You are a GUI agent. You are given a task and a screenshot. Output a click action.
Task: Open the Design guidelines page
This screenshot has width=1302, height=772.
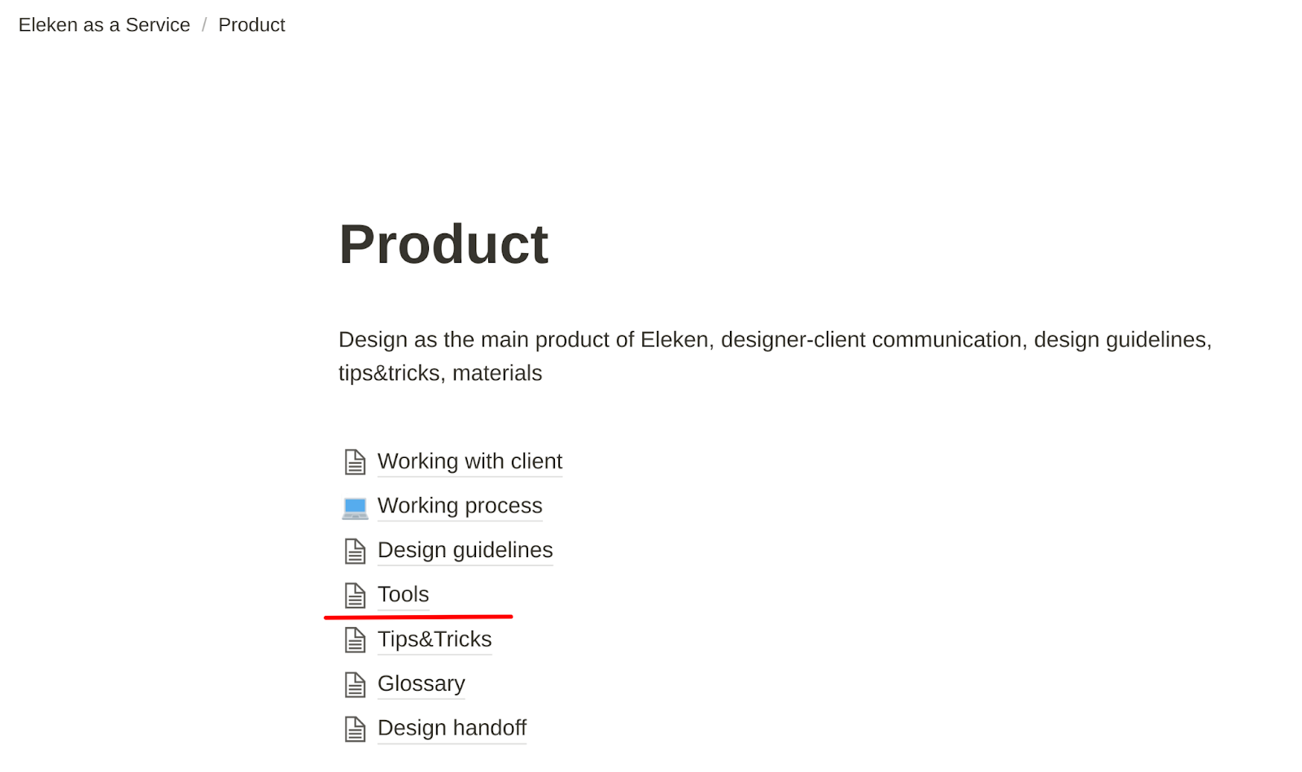tap(465, 550)
